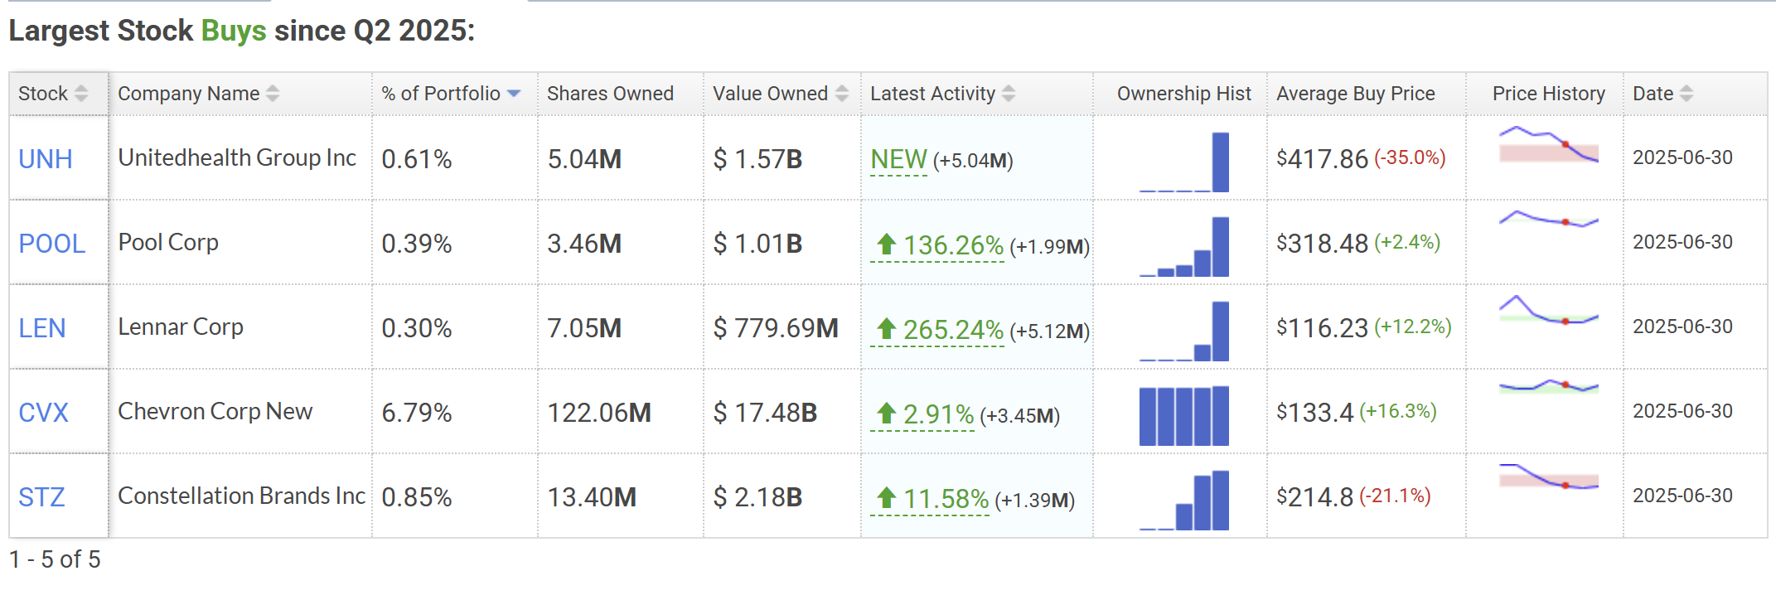Click the 2.91% activity for Chevron
This screenshot has width=1776, height=600.
coord(922,414)
